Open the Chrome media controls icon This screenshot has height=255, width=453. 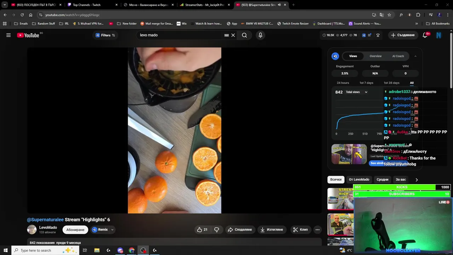431,15
